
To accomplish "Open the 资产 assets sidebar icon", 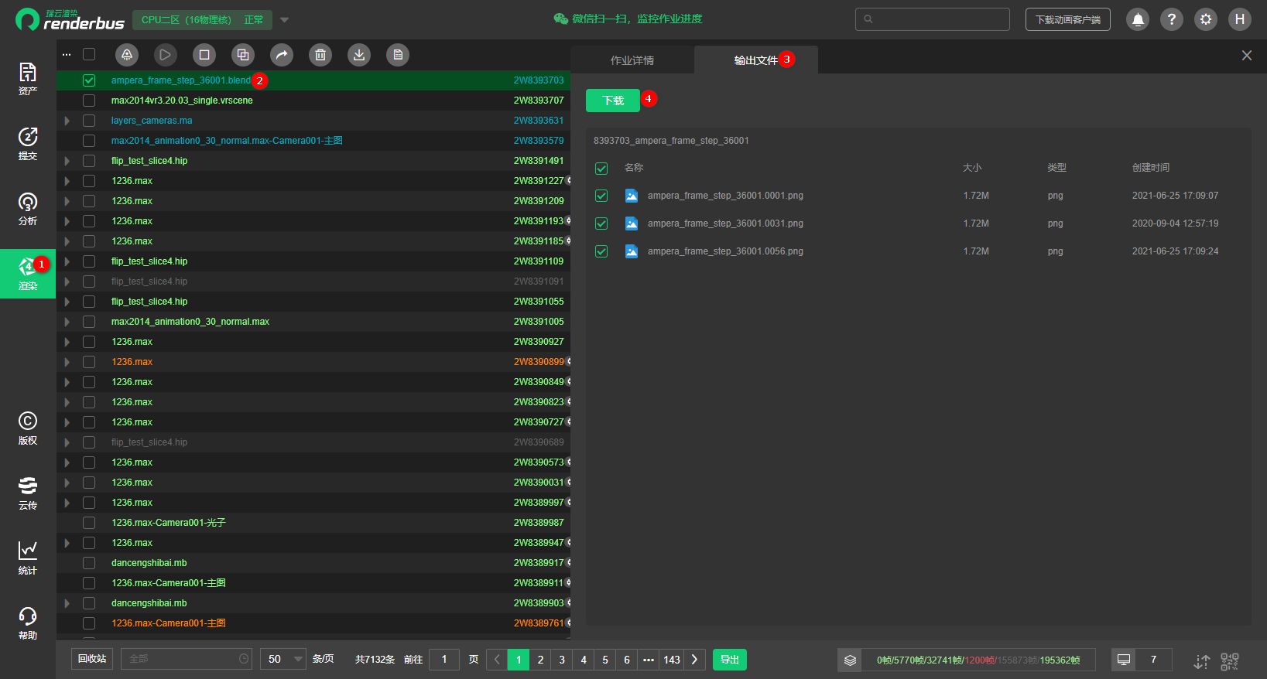I will pyautogui.click(x=28, y=79).
